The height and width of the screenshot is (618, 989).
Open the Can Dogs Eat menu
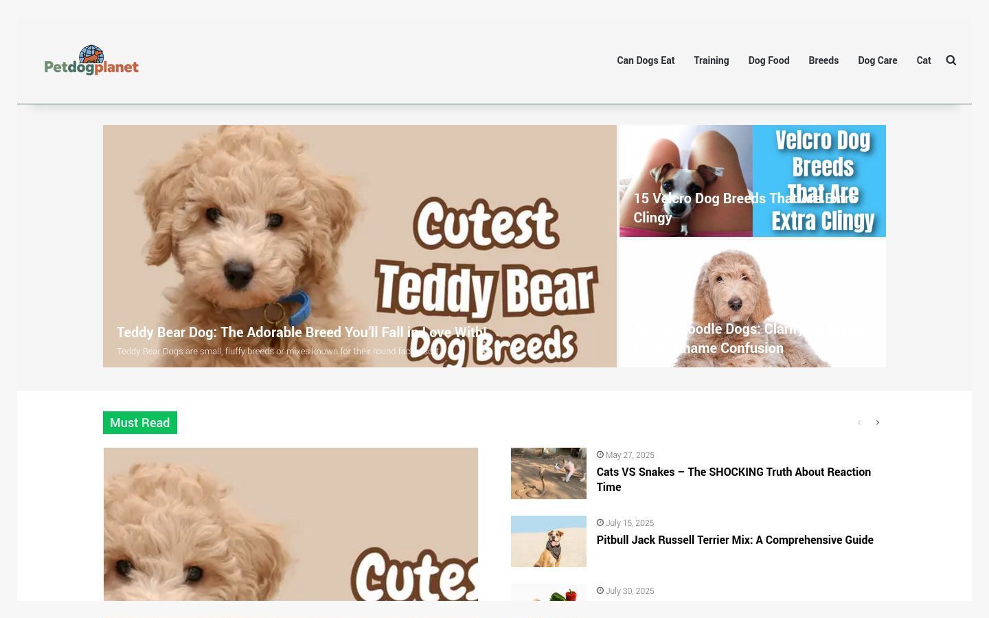coord(646,60)
